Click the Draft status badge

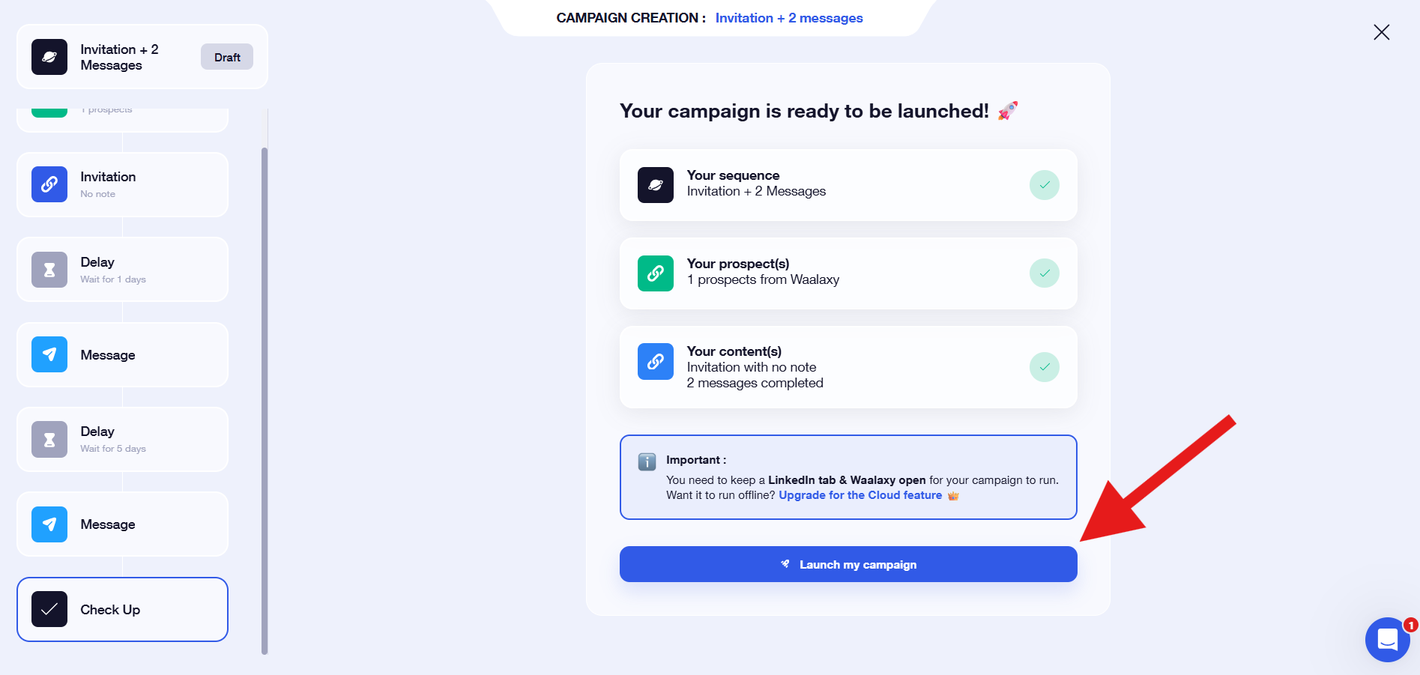click(226, 56)
